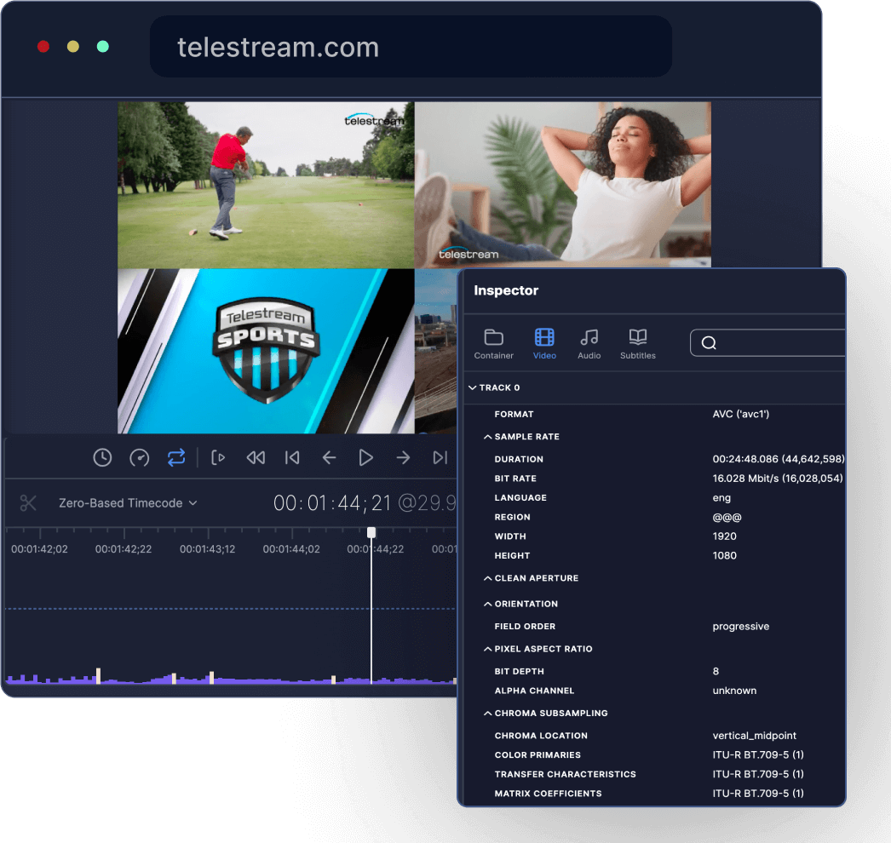891x843 pixels.
Task: Jump to the start of the clip
Action: coord(292,458)
